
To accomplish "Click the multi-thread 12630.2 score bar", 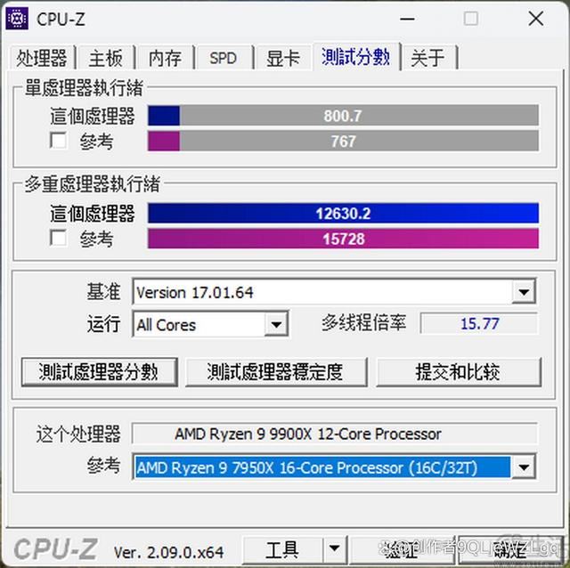I will pyautogui.click(x=343, y=213).
